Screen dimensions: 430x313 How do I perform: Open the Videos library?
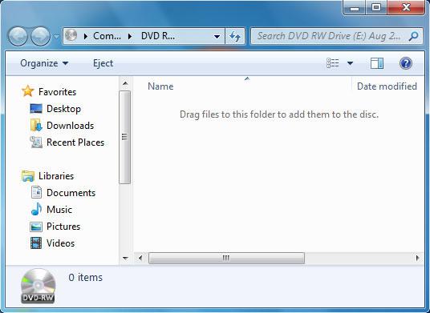point(60,243)
